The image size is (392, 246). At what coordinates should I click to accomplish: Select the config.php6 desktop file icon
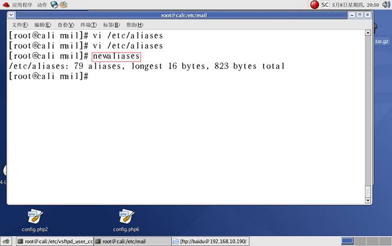[126, 216]
